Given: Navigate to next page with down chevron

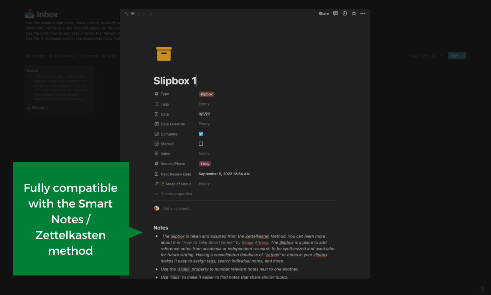Looking at the screenshot, I should (x=150, y=13).
